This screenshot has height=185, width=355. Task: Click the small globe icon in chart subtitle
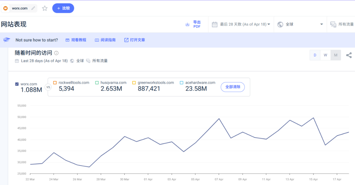click(72, 61)
